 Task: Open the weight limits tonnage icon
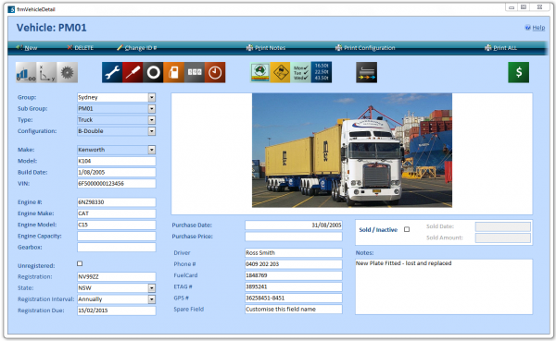(322, 72)
